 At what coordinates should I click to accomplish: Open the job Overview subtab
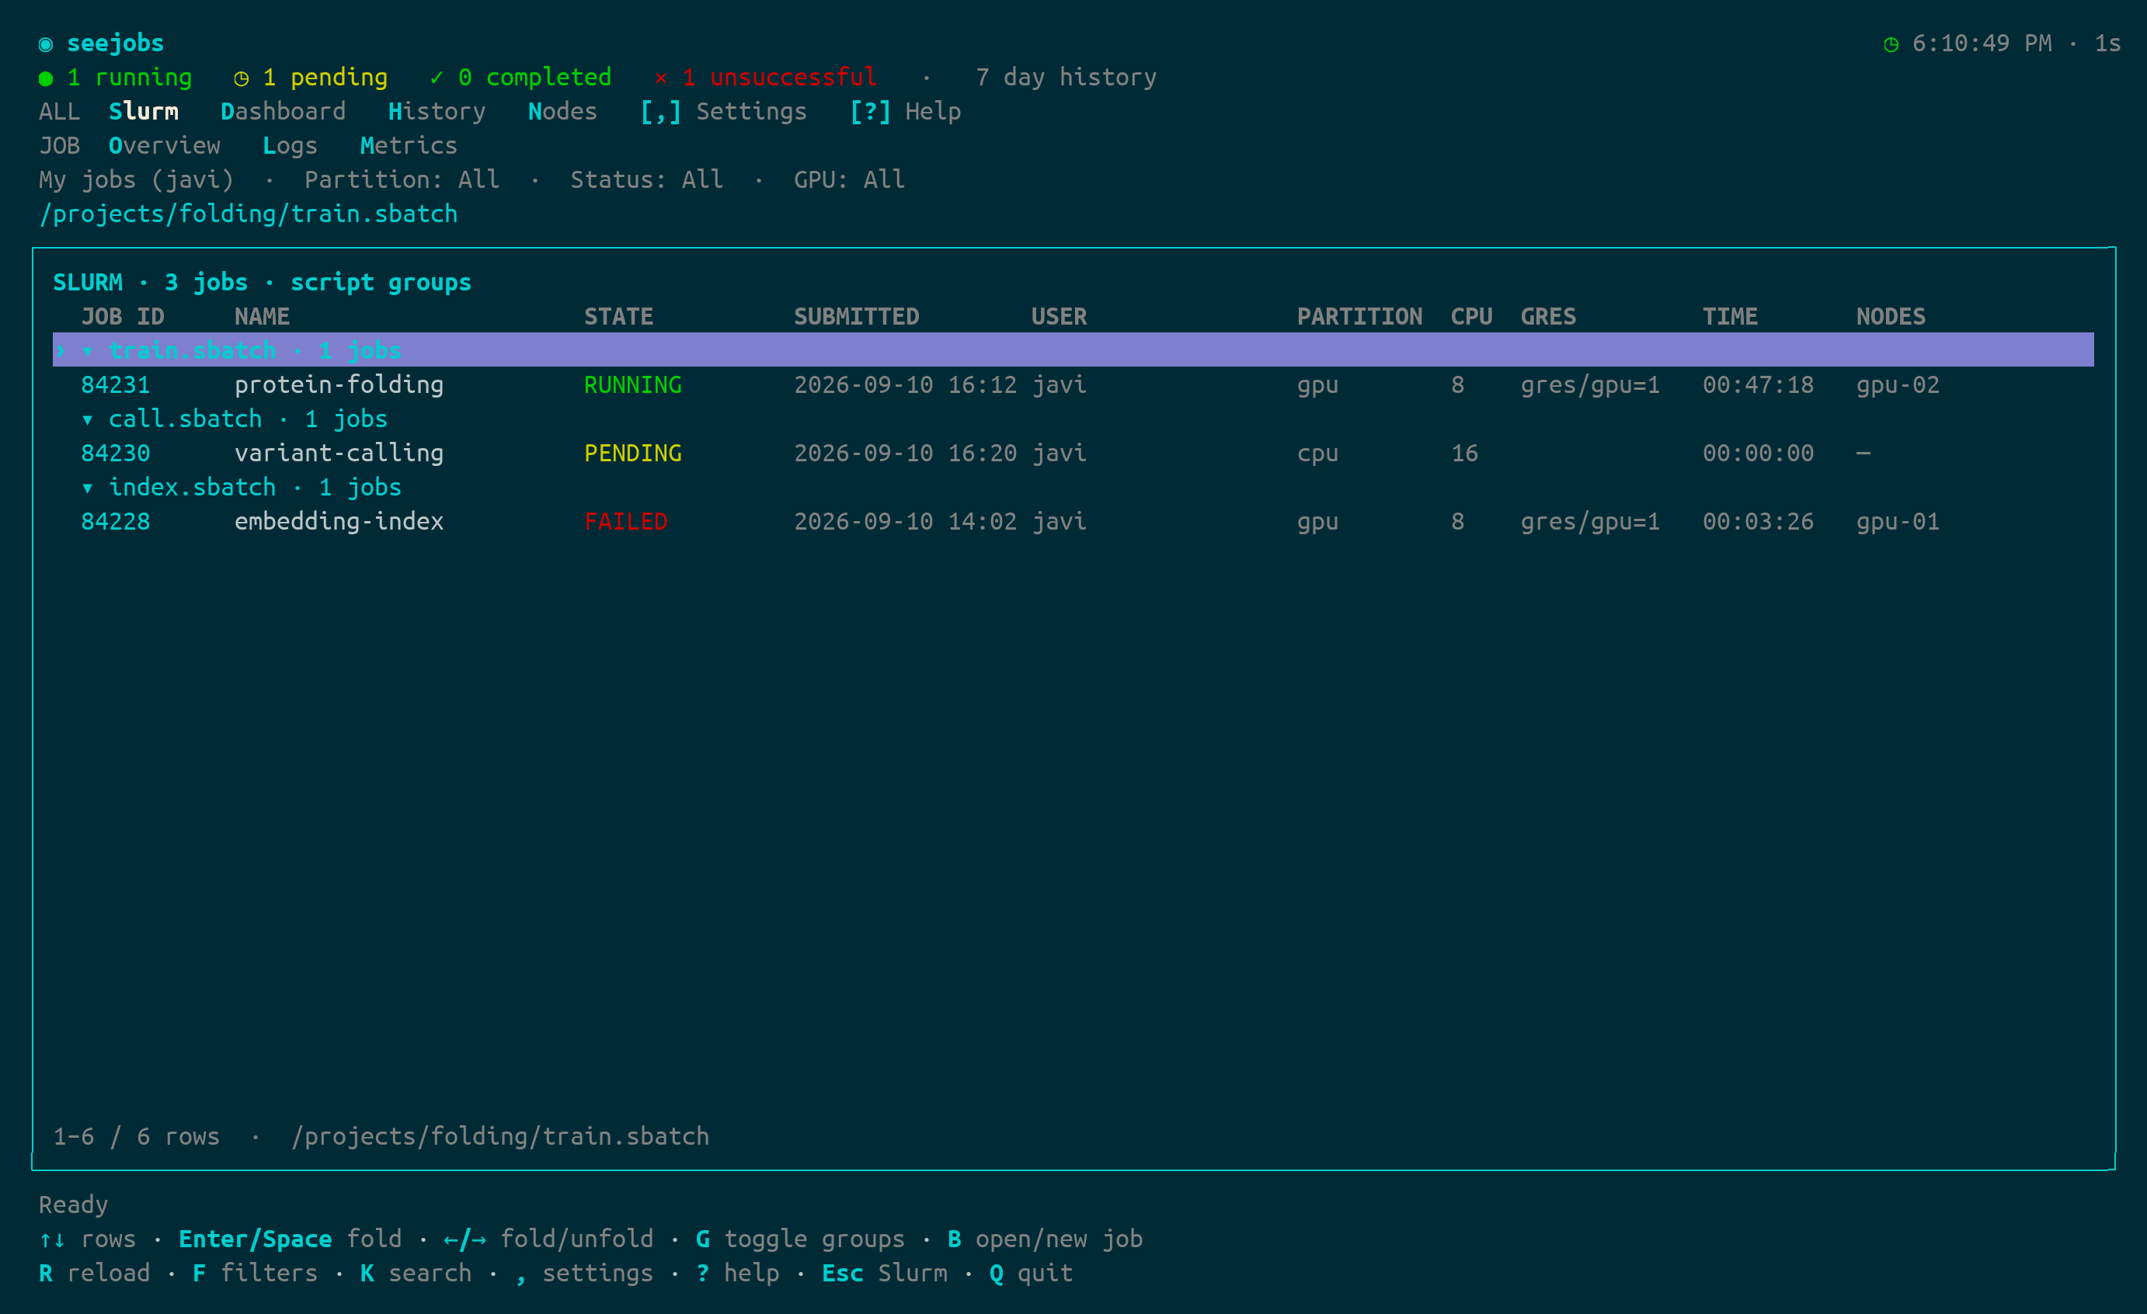click(165, 145)
